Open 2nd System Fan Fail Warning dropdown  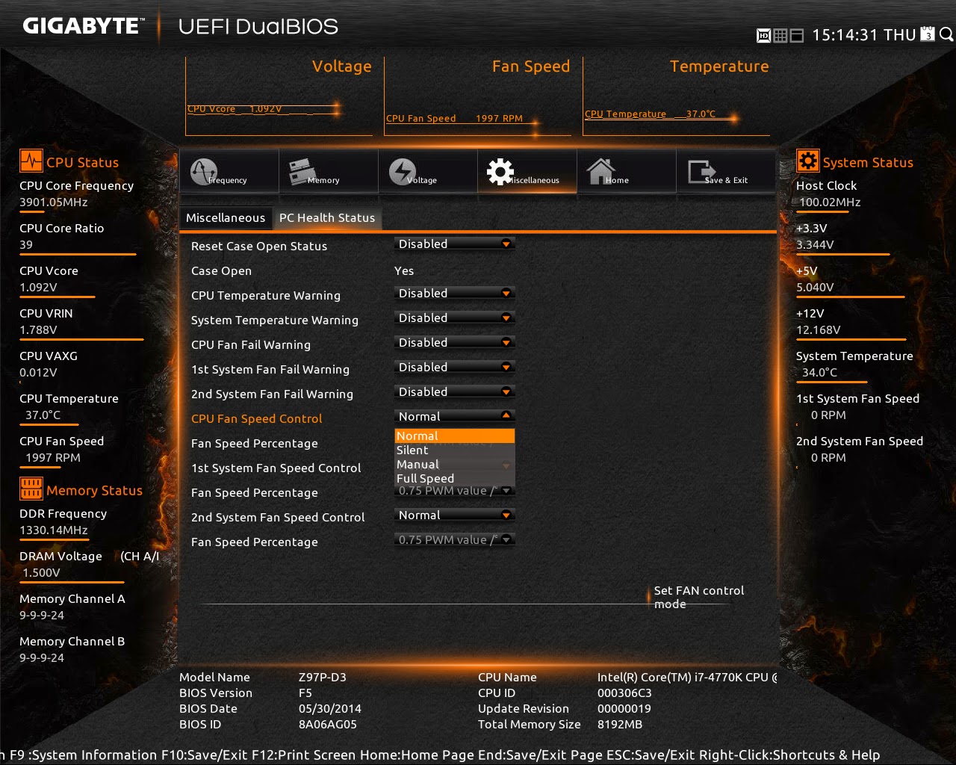[x=454, y=392]
